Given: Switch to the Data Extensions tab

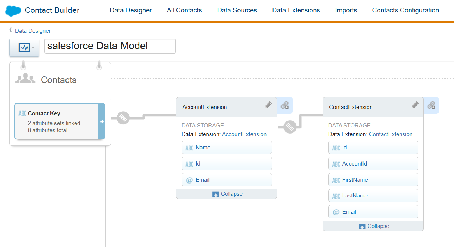Looking at the screenshot, I should (296, 10).
